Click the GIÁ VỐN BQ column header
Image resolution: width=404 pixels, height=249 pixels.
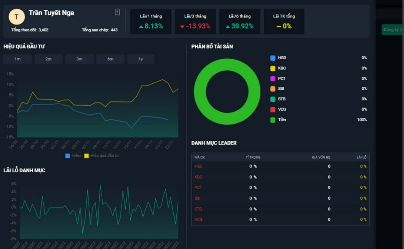pyautogui.click(x=321, y=157)
